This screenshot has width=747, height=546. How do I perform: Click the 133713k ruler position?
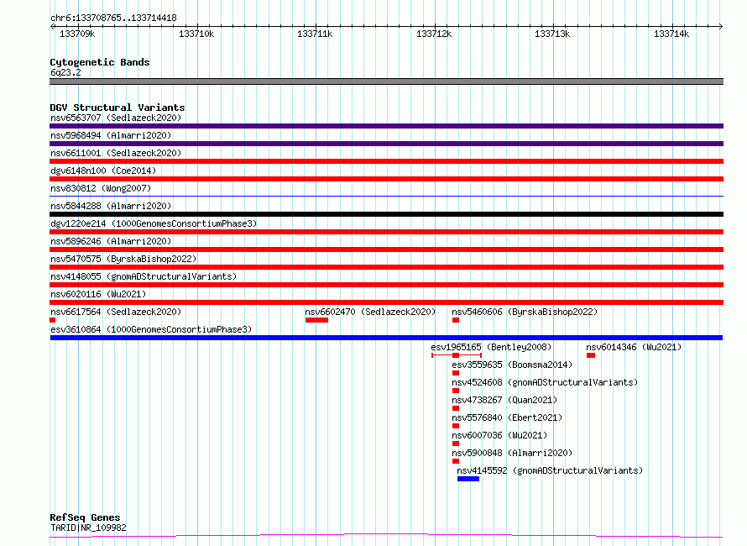click(x=552, y=34)
